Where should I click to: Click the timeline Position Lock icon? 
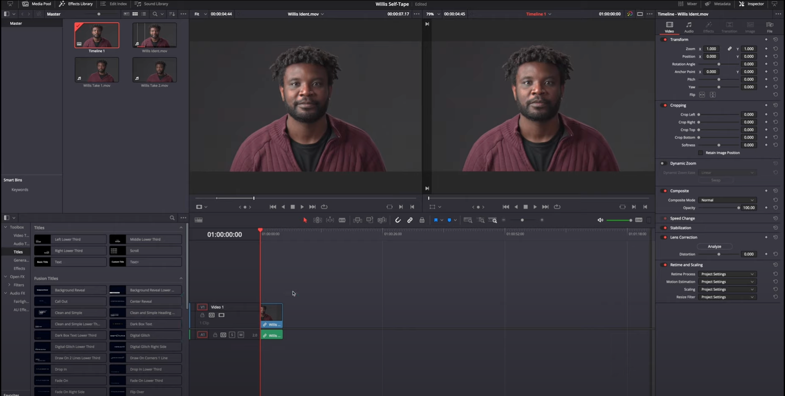(x=422, y=220)
